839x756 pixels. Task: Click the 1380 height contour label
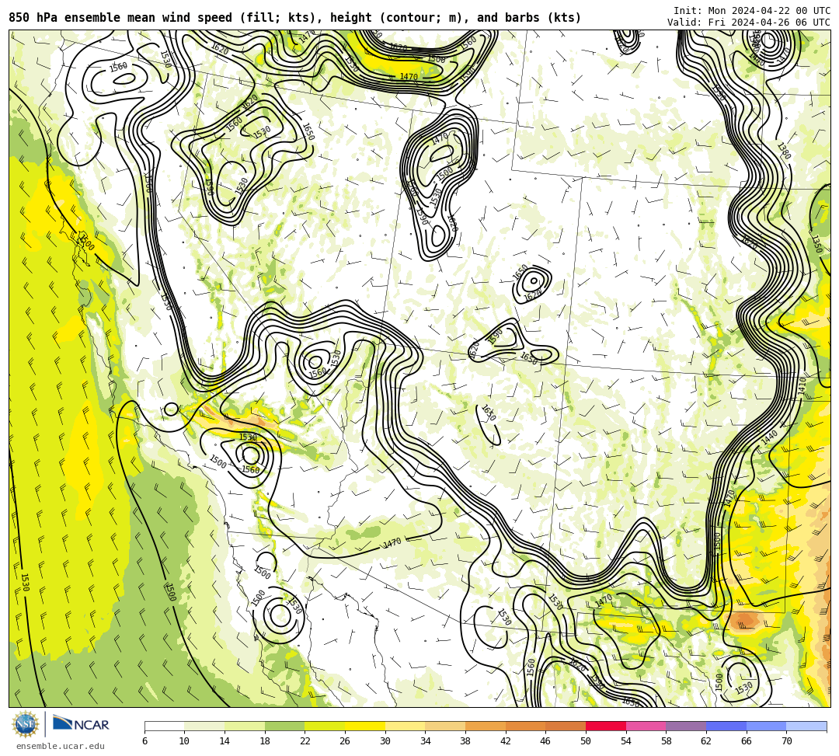[783, 151]
